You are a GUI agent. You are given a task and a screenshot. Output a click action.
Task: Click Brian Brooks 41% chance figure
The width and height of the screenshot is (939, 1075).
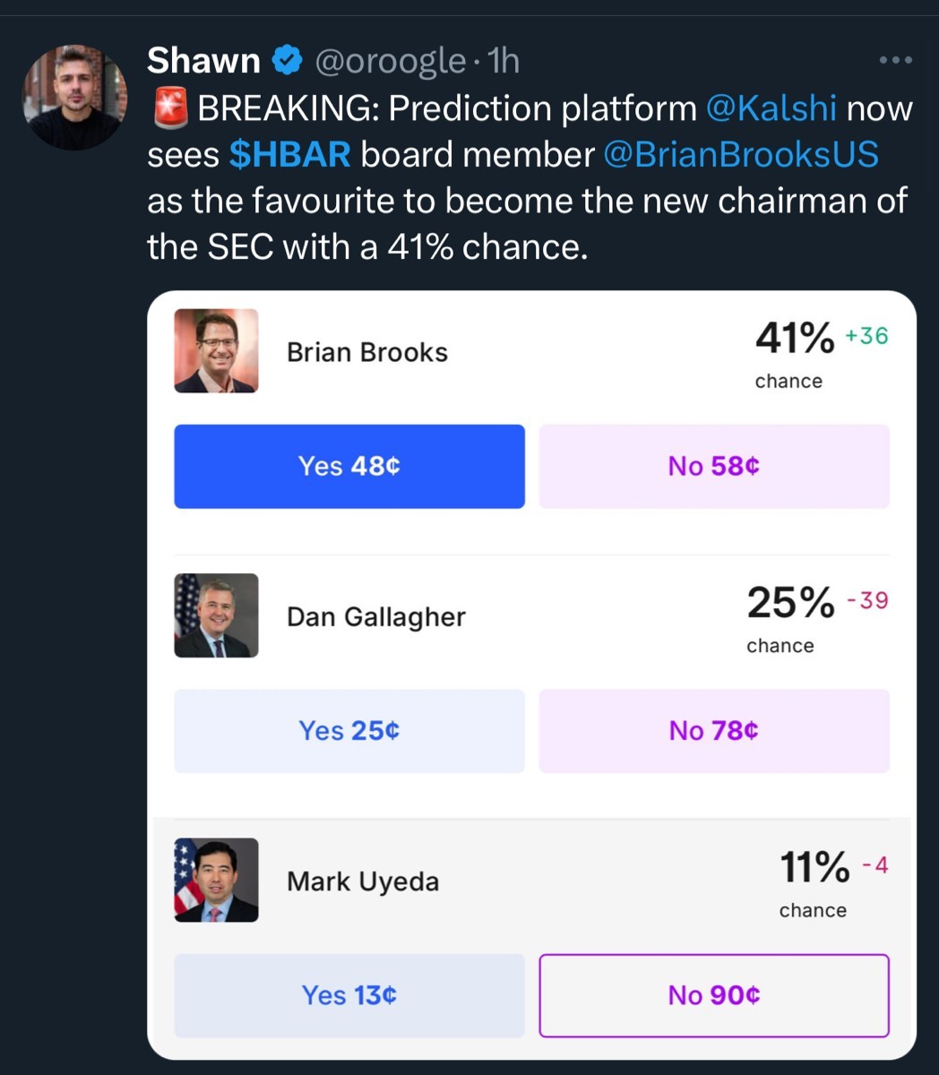coord(795,339)
